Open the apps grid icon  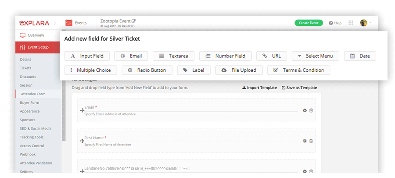[x=351, y=23]
